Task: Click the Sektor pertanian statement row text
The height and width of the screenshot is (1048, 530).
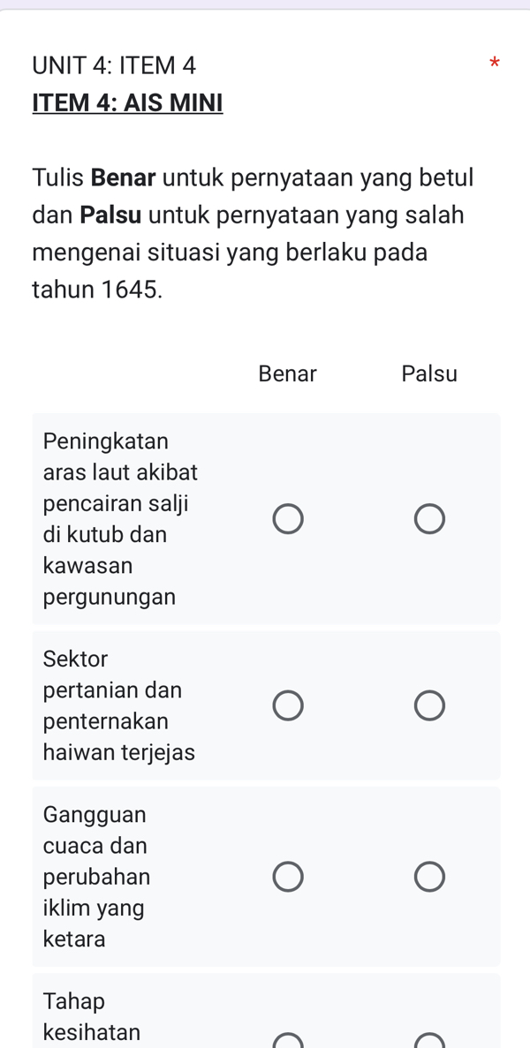Action: pos(113,705)
